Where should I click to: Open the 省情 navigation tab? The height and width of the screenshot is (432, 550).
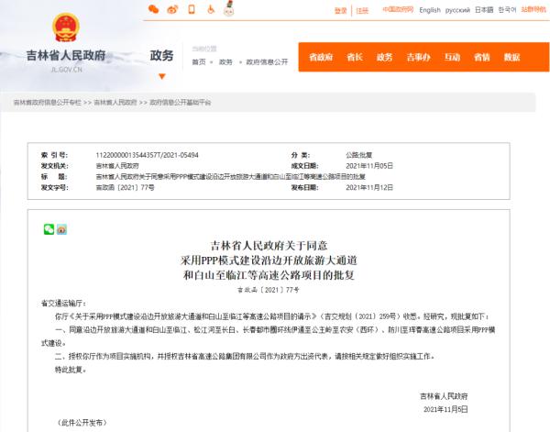coord(482,57)
